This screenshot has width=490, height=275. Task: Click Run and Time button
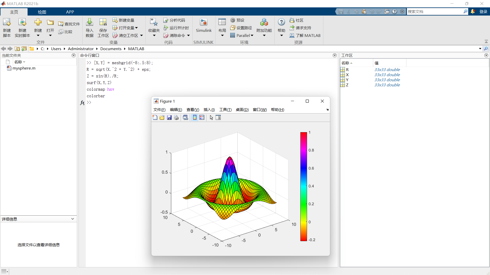click(x=176, y=28)
